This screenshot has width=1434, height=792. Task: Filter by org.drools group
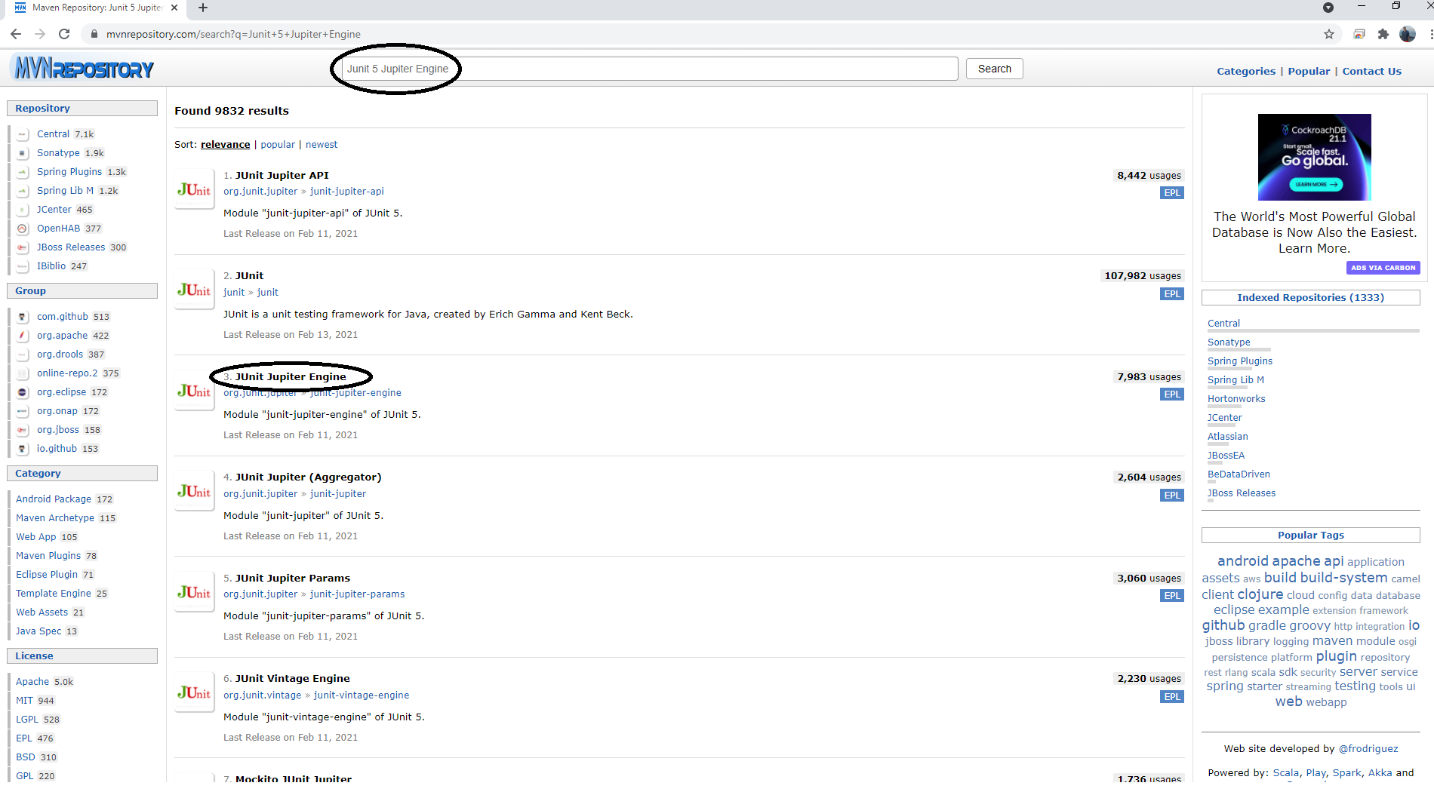coord(60,355)
